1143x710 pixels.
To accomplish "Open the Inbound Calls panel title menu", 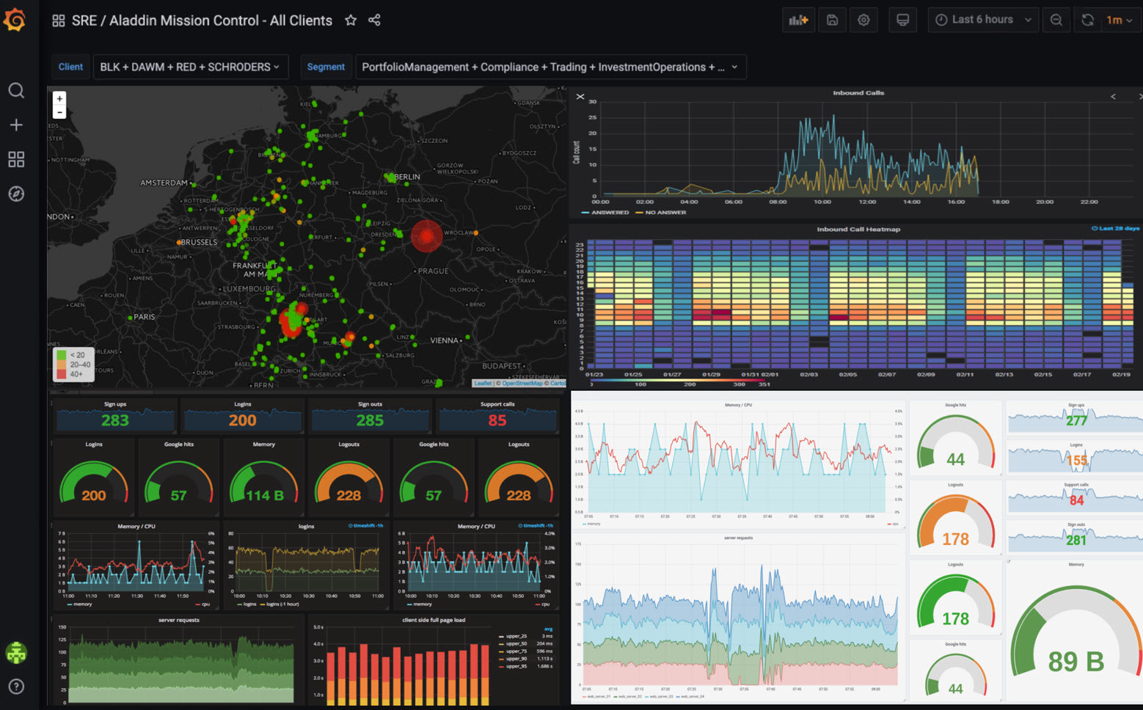I will 857,93.
